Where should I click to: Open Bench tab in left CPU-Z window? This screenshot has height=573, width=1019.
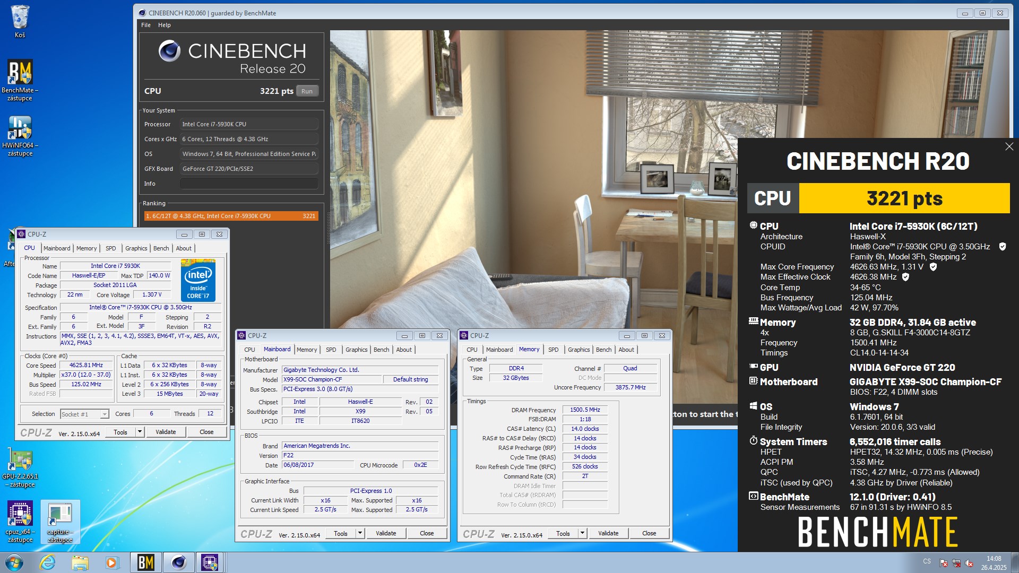click(x=161, y=248)
